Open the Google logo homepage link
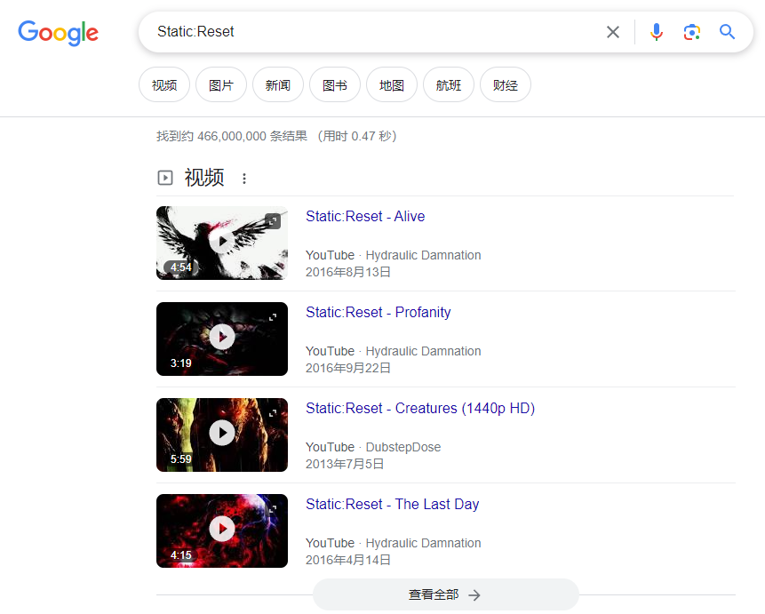 pyautogui.click(x=58, y=33)
